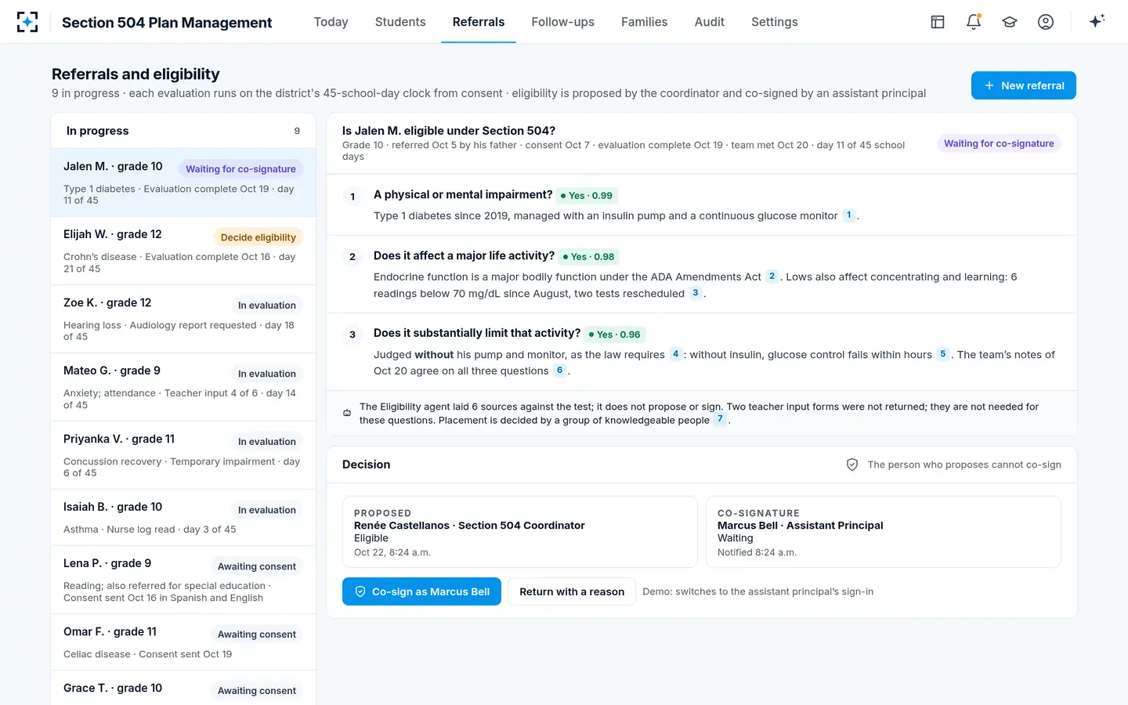Select Isaiah B. asthma referral
Screen dimensions: 1128x705
point(183,518)
